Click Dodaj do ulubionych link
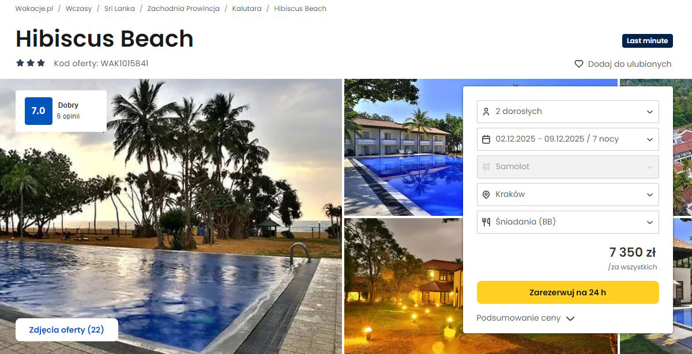Screen dimensions: 692x354 (x=629, y=64)
